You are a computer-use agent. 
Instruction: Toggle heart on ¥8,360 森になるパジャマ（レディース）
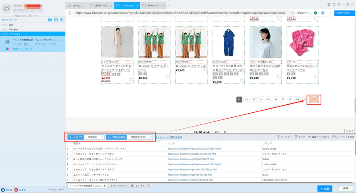coord(168,77)
